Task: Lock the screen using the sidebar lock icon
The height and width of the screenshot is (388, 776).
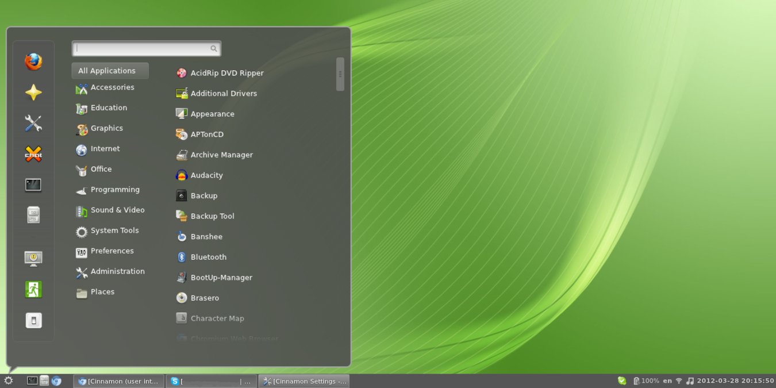Action: (x=33, y=259)
